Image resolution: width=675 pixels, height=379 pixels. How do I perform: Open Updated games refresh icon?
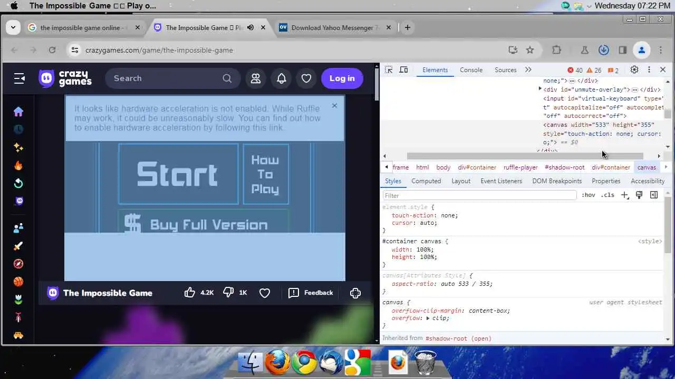pyautogui.click(x=18, y=183)
